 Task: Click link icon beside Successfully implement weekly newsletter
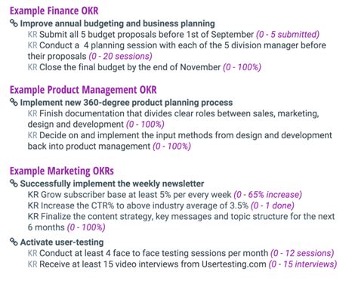[14, 184]
